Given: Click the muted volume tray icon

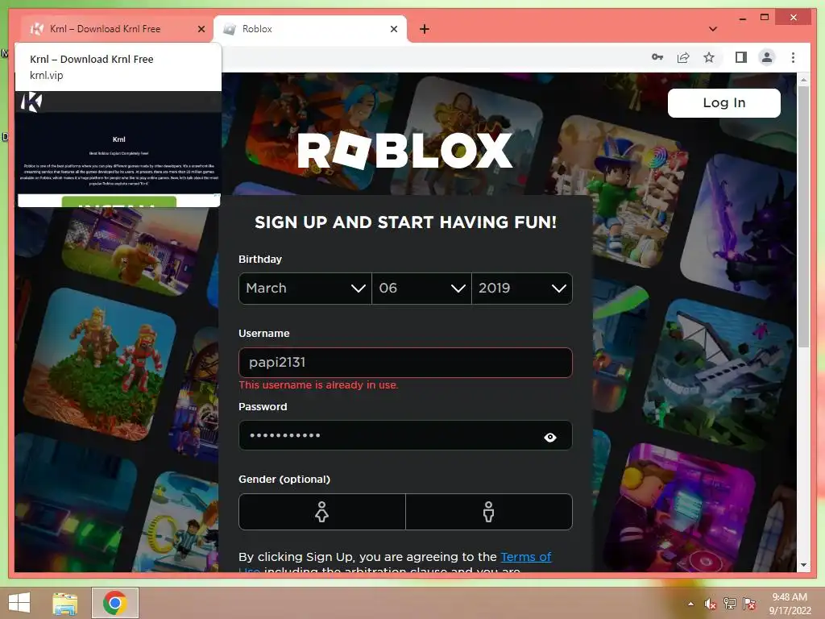Looking at the screenshot, I should tap(710, 604).
